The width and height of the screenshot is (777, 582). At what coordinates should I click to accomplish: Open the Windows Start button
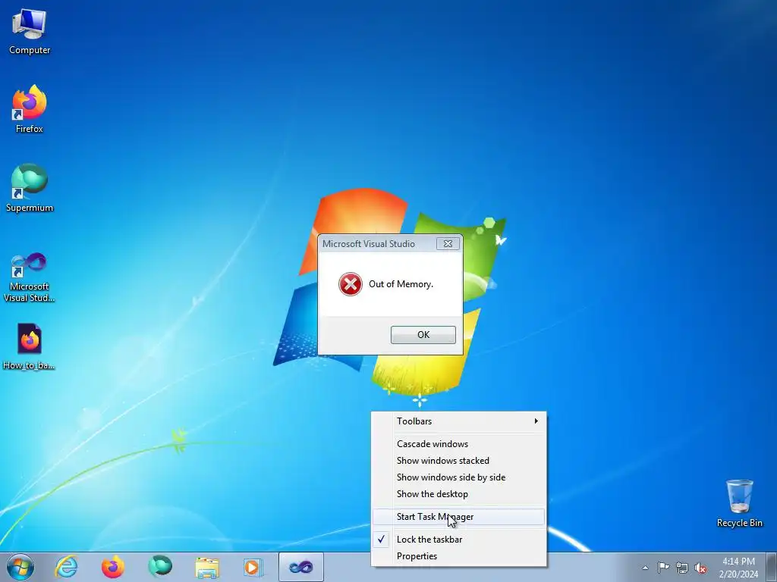pyautogui.click(x=20, y=567)
